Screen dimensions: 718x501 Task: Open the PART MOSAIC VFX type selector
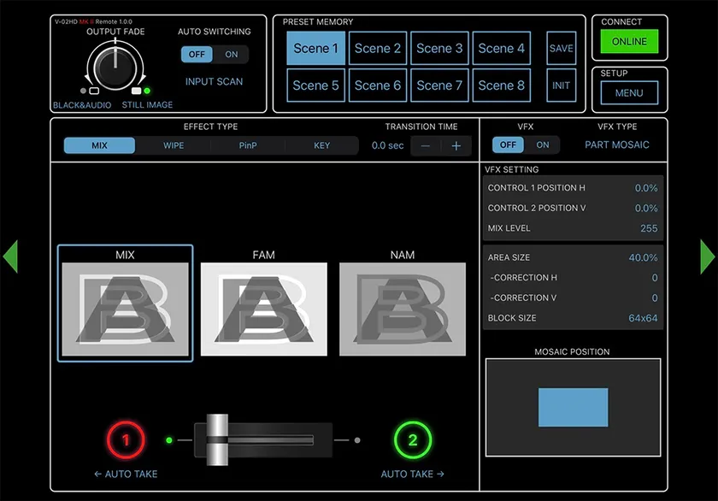coord(616,145)
